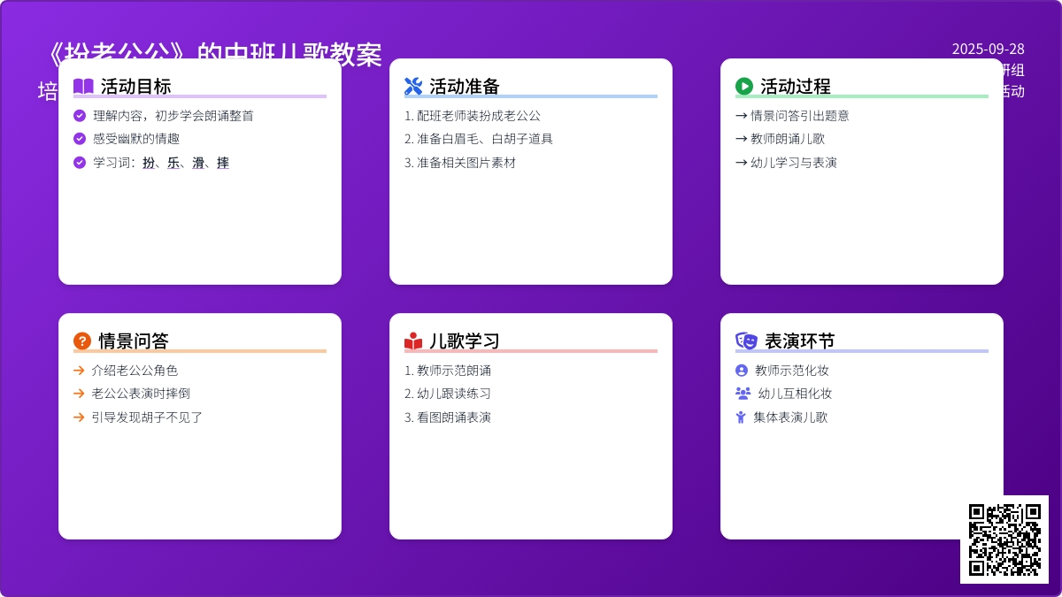The image size is (1062, 597).
Task: Click the 情景问答引出题意 step text
Action: [799, 116]
